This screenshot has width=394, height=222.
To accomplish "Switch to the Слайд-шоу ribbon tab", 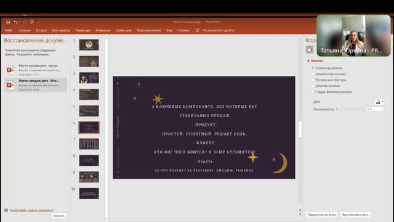I will pos(123,30).
